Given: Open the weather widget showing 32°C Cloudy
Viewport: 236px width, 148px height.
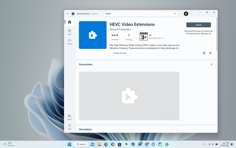Looking at the screenshot, I should [8, 144].
